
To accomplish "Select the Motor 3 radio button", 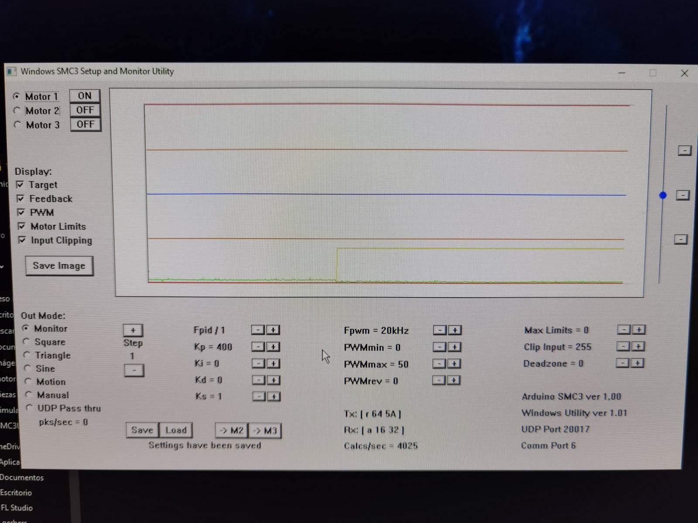I will 17,125.
